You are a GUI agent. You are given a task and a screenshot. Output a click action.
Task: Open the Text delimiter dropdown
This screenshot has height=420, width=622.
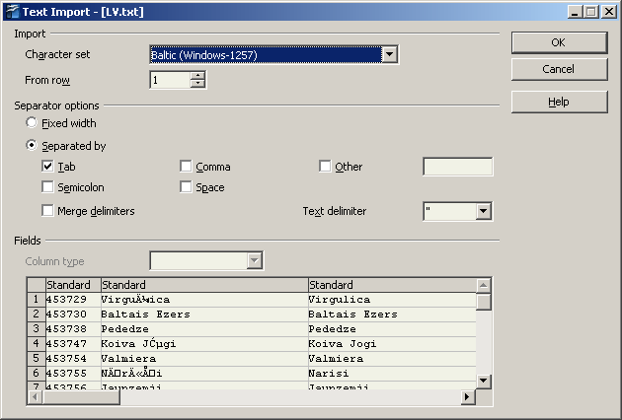click(483, 211)
